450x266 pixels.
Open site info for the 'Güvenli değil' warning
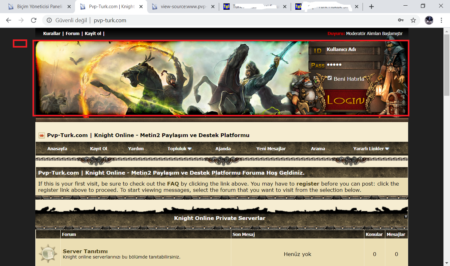coord(49,20)
